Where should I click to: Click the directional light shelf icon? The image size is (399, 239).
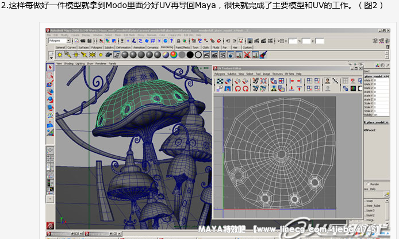coord(68,55)
